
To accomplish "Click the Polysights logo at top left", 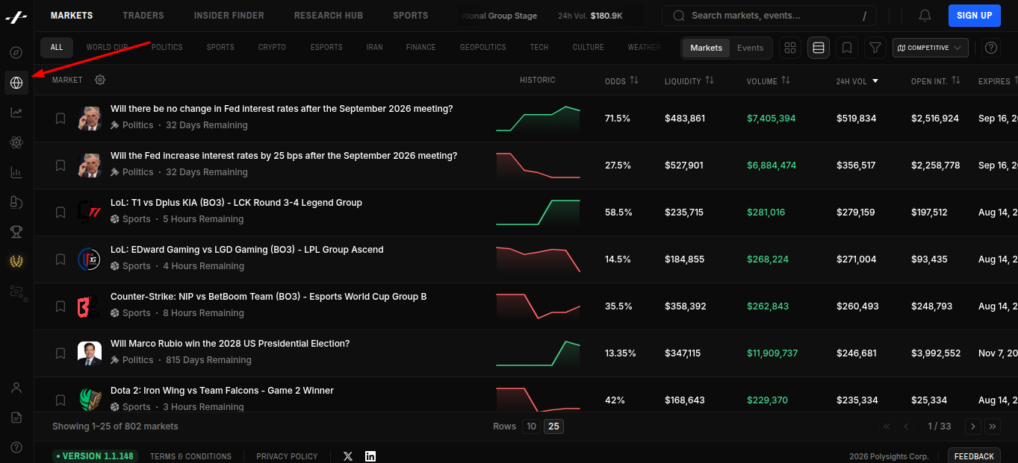I will pos(16,16).
